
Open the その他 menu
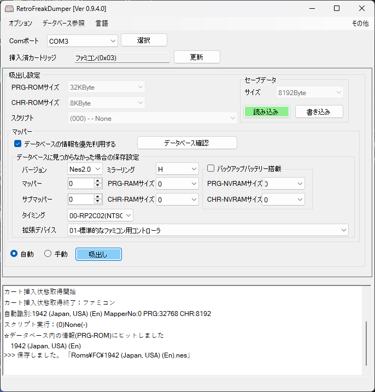(360, 24)
